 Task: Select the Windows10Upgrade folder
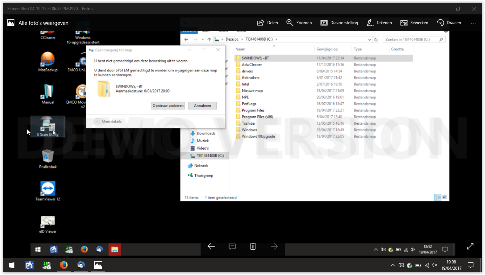[258, 136]
